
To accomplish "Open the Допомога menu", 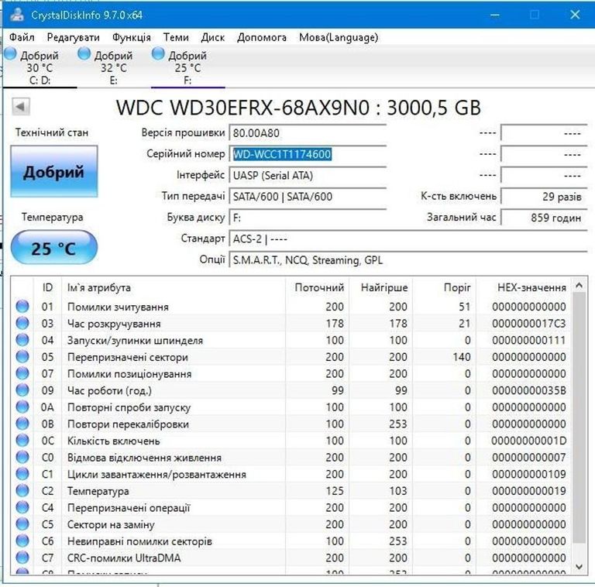I will coord(261,37).
